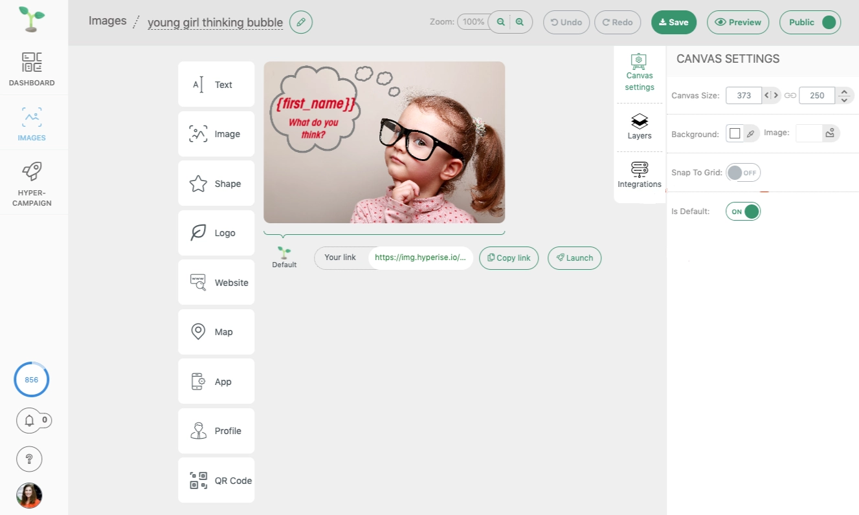Switch to the Canvas settings tab

point(639,71)
